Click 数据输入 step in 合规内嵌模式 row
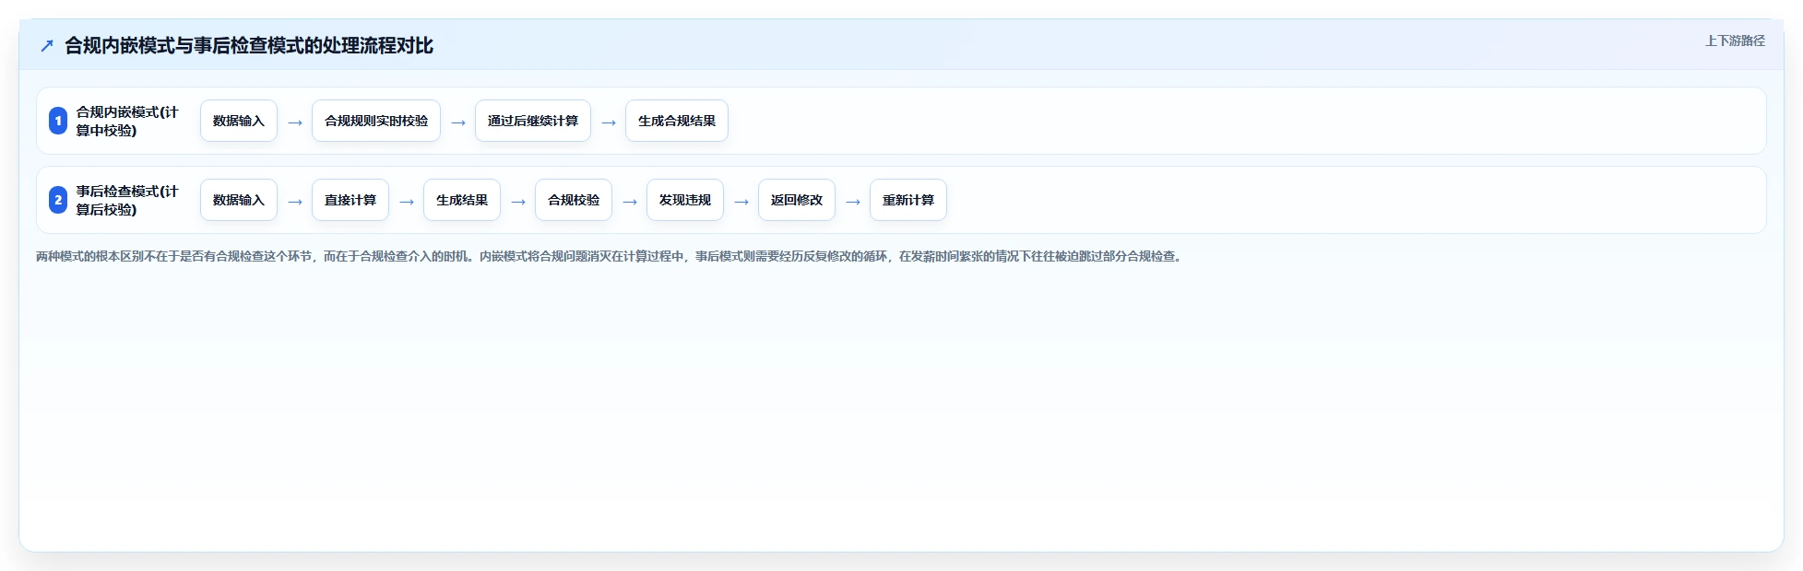Viewport: 1803px width, 571px height. 239,121
